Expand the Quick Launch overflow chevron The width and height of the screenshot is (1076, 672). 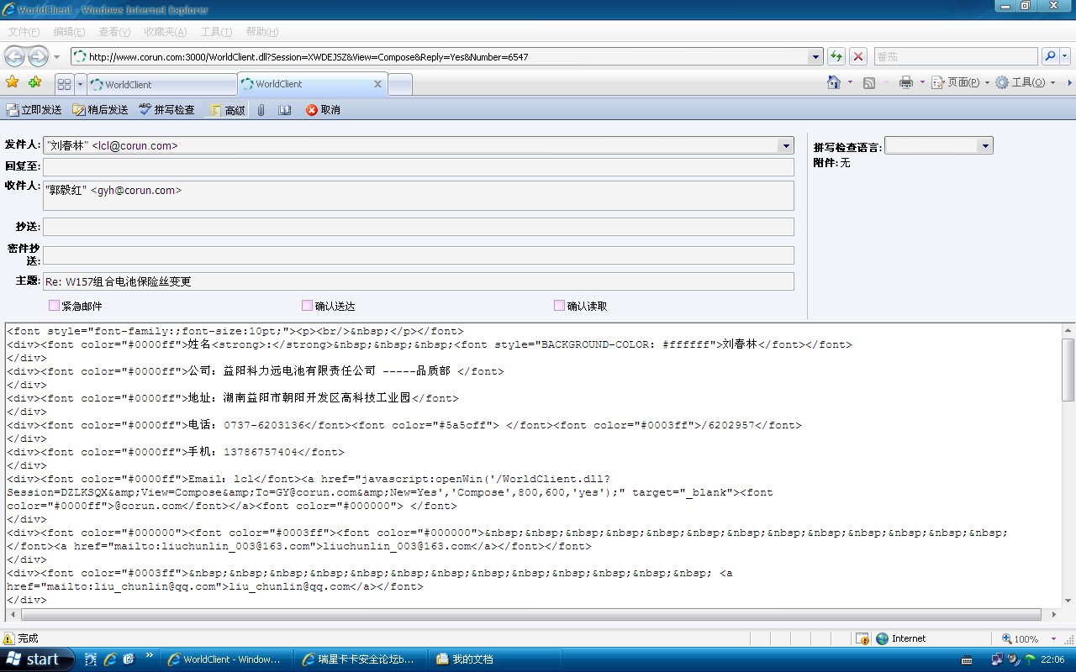(x=150, y=655)
